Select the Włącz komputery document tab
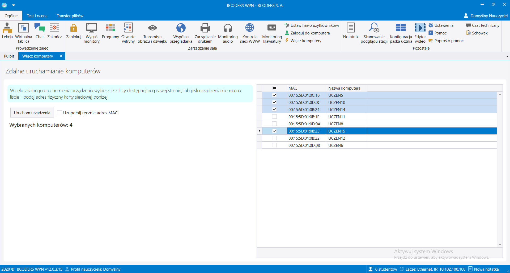 [38, 56]
